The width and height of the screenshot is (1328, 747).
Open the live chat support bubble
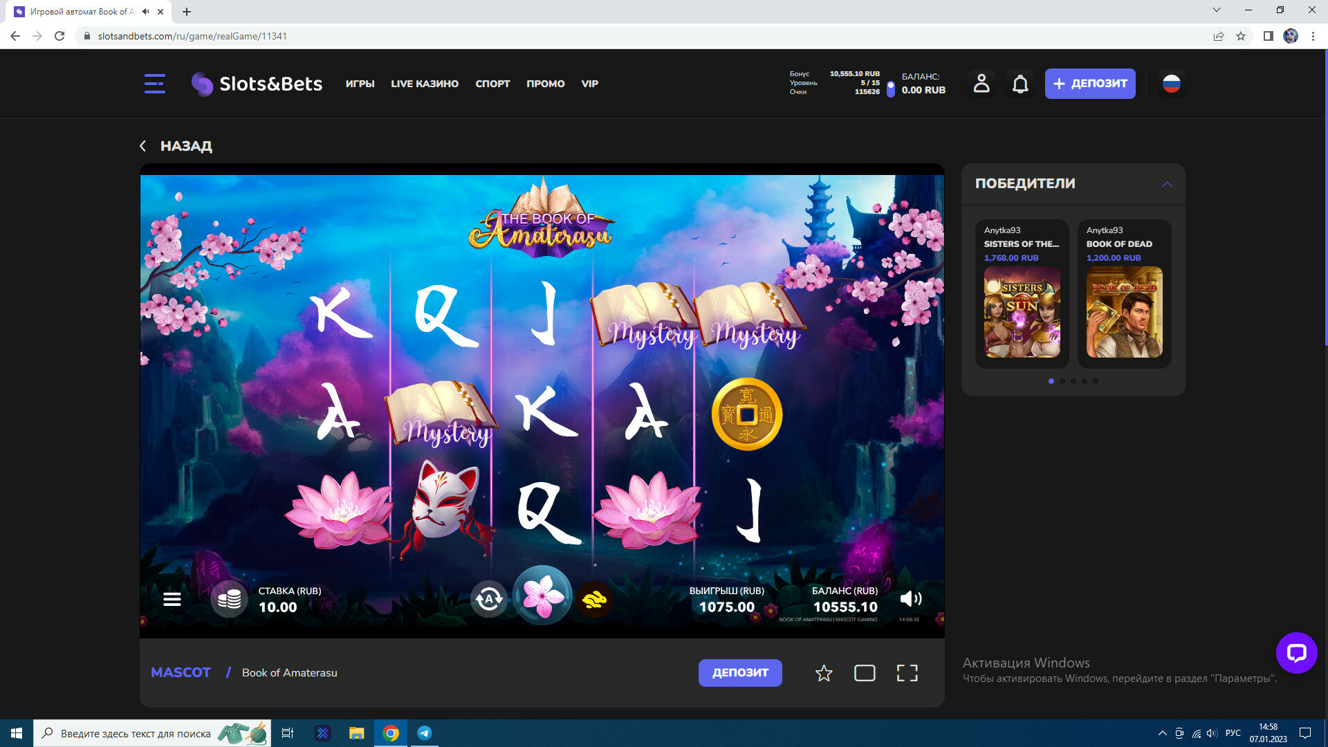click(1296, 652)
